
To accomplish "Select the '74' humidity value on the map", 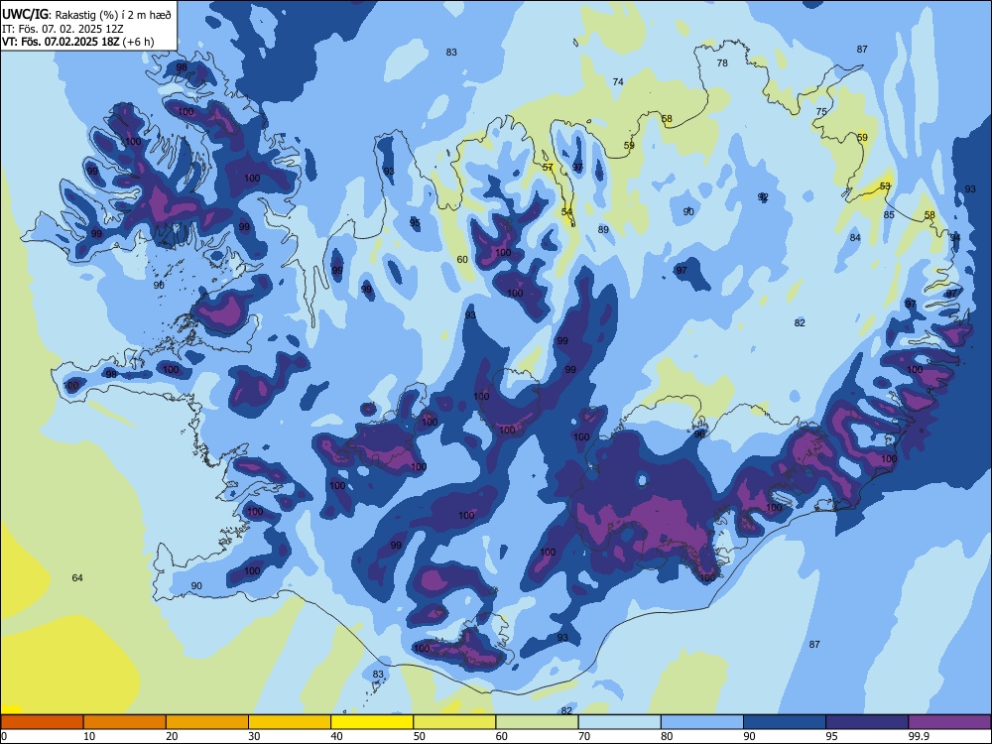I will coord(618,81).
